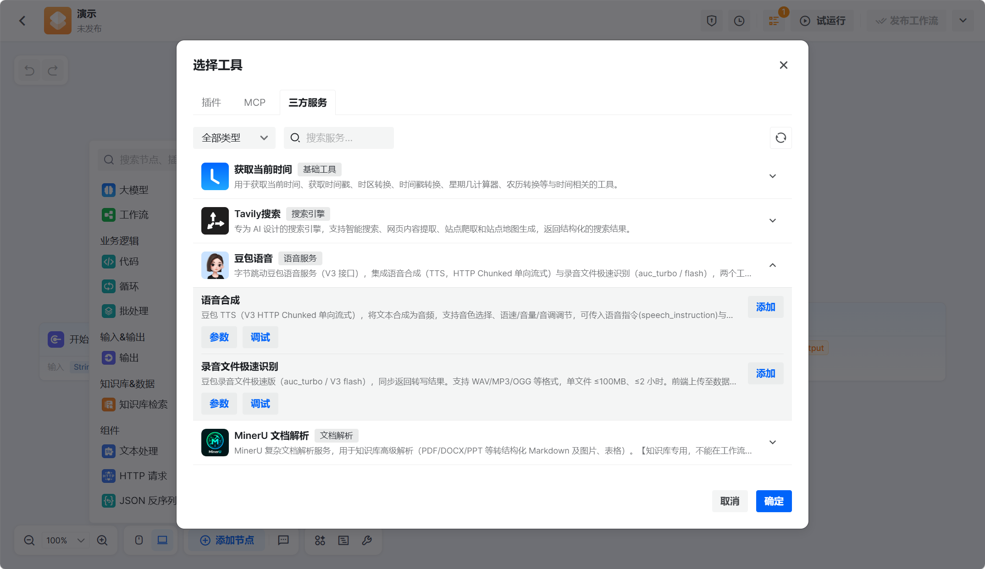
Task: Click the 语音服务 tag
Action: [300, 258]
